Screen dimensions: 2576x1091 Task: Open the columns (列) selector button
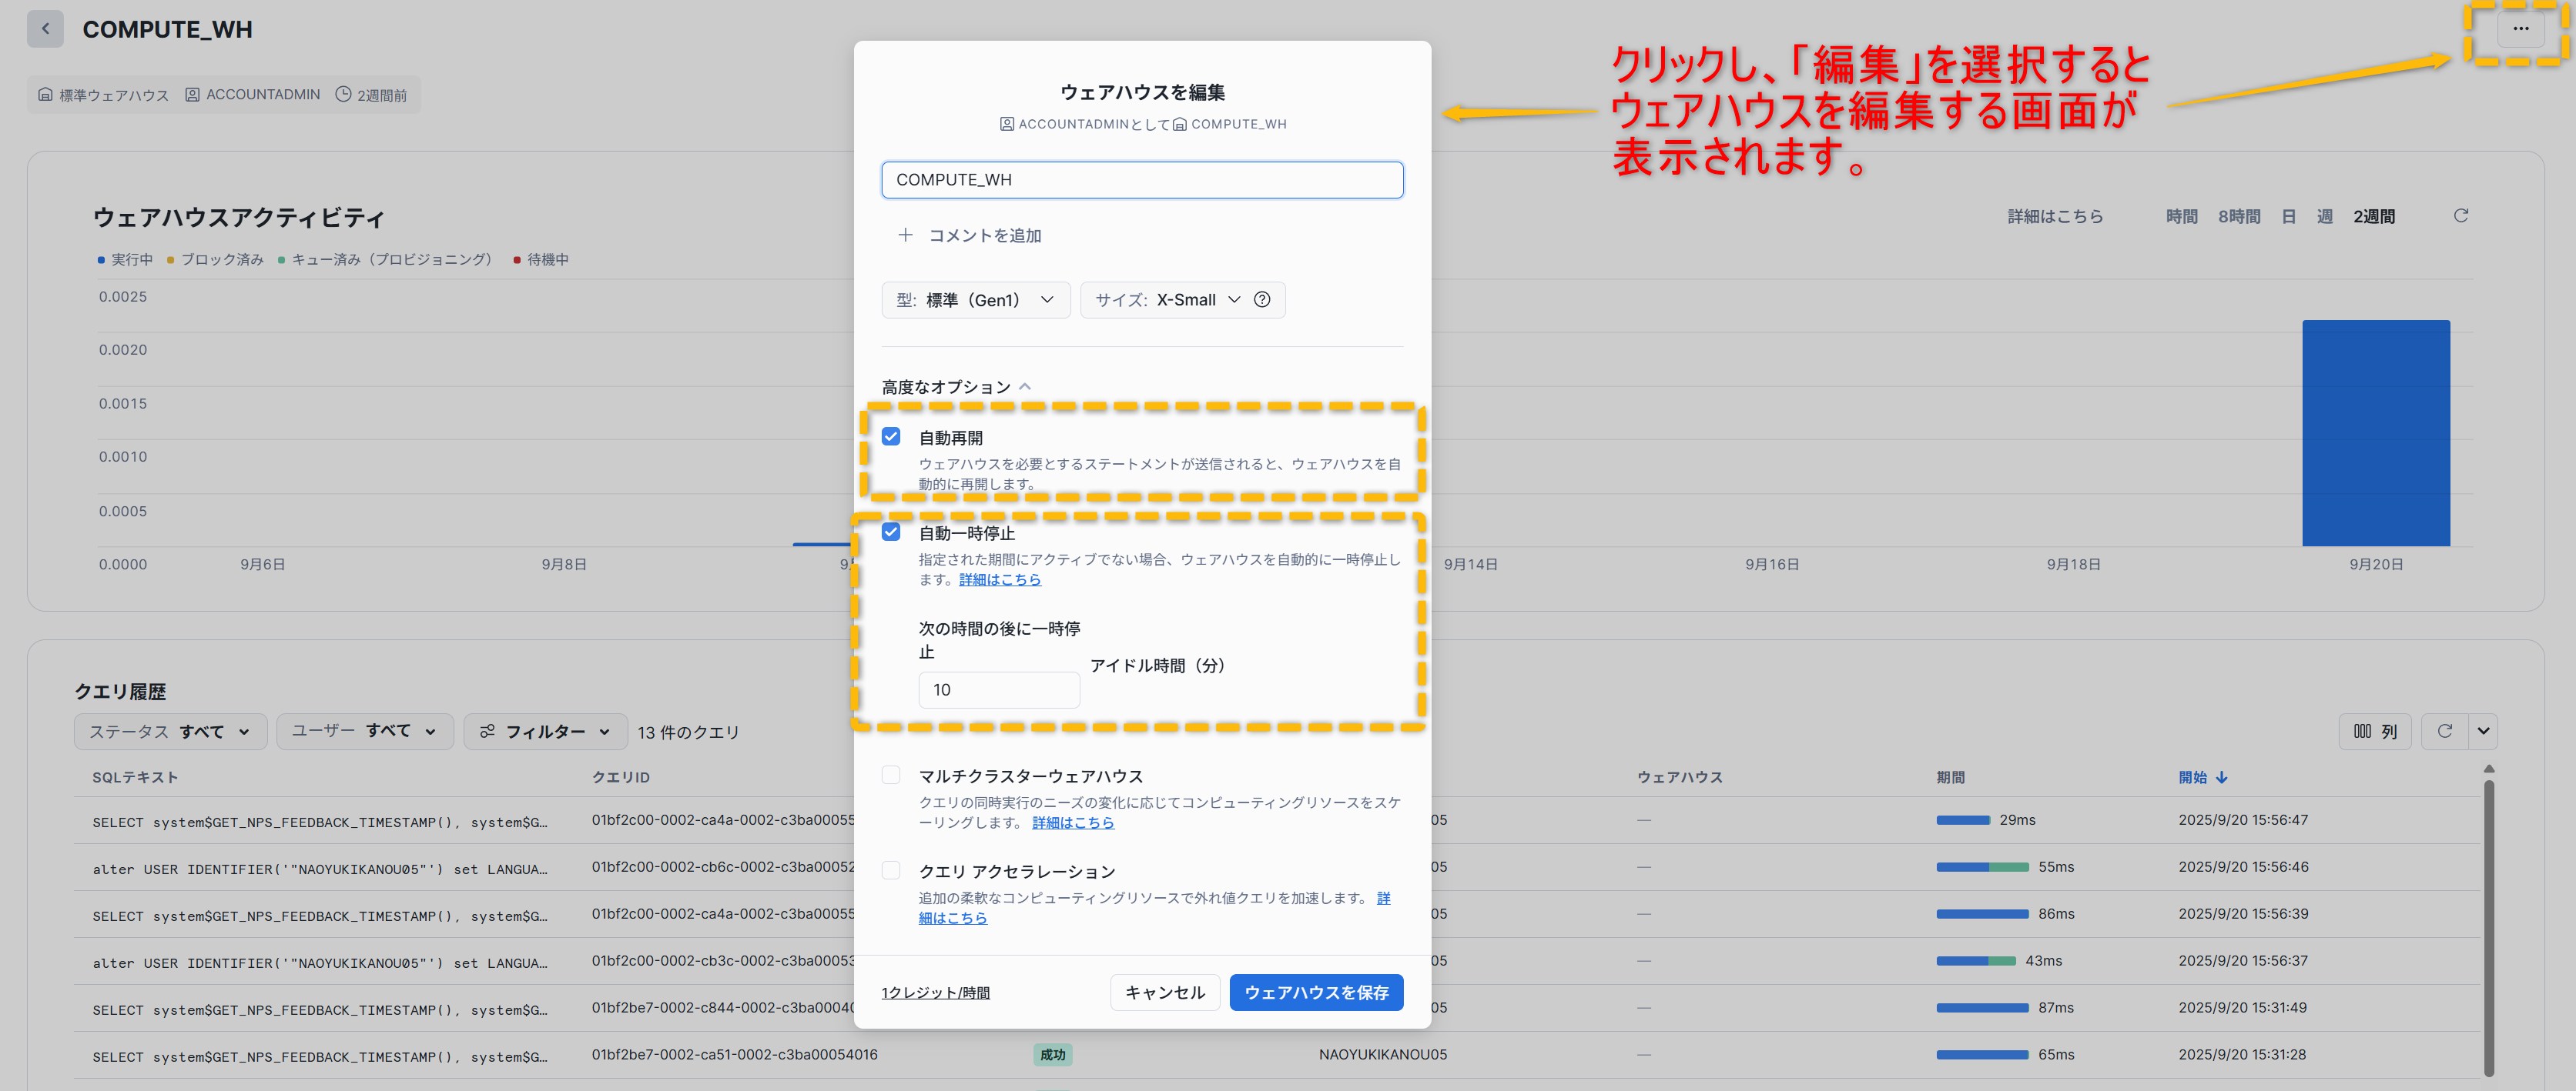pyautogui.click(x=2375, y=732)
